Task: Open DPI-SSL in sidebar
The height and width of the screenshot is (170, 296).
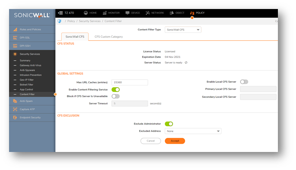Action: [32, 38]
